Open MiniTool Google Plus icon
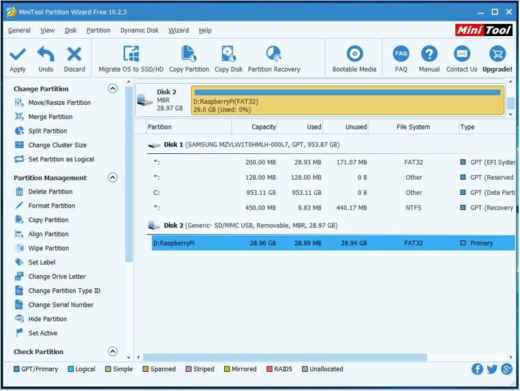 (x=506, y=369)
